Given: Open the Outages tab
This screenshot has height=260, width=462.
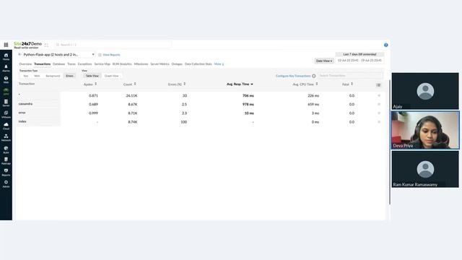Looking at the screenshot, I should tap(177, 64).
